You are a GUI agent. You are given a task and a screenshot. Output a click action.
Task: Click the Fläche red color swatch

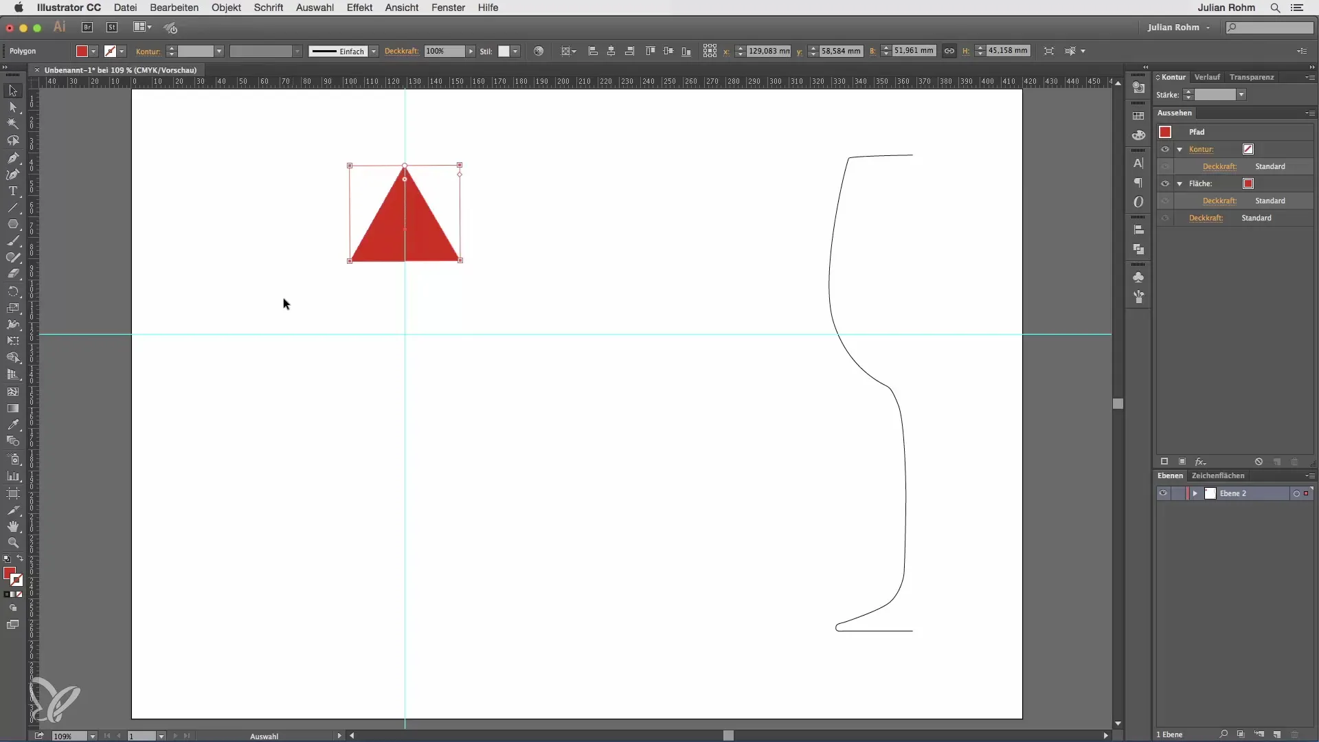coord(1248,183)
